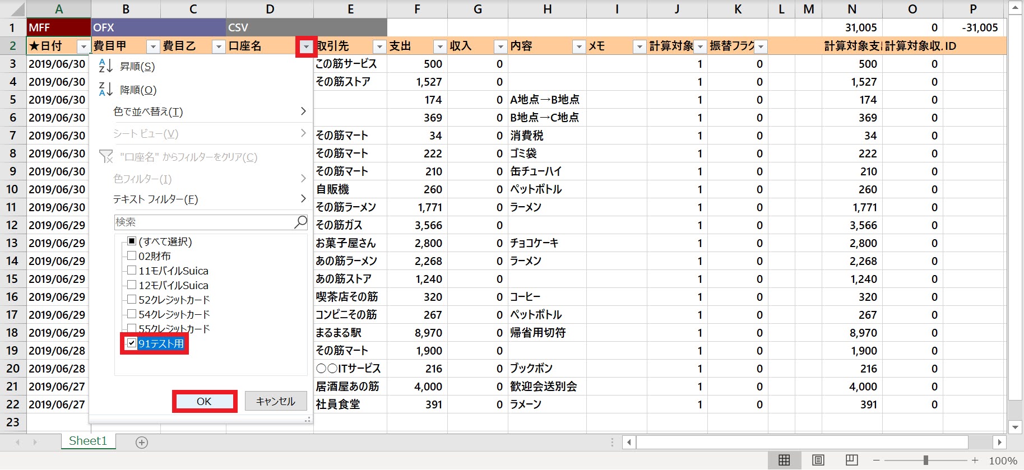
Task: Check the 55クレジットカード checkbox
Action: click(x=132, y=328)
